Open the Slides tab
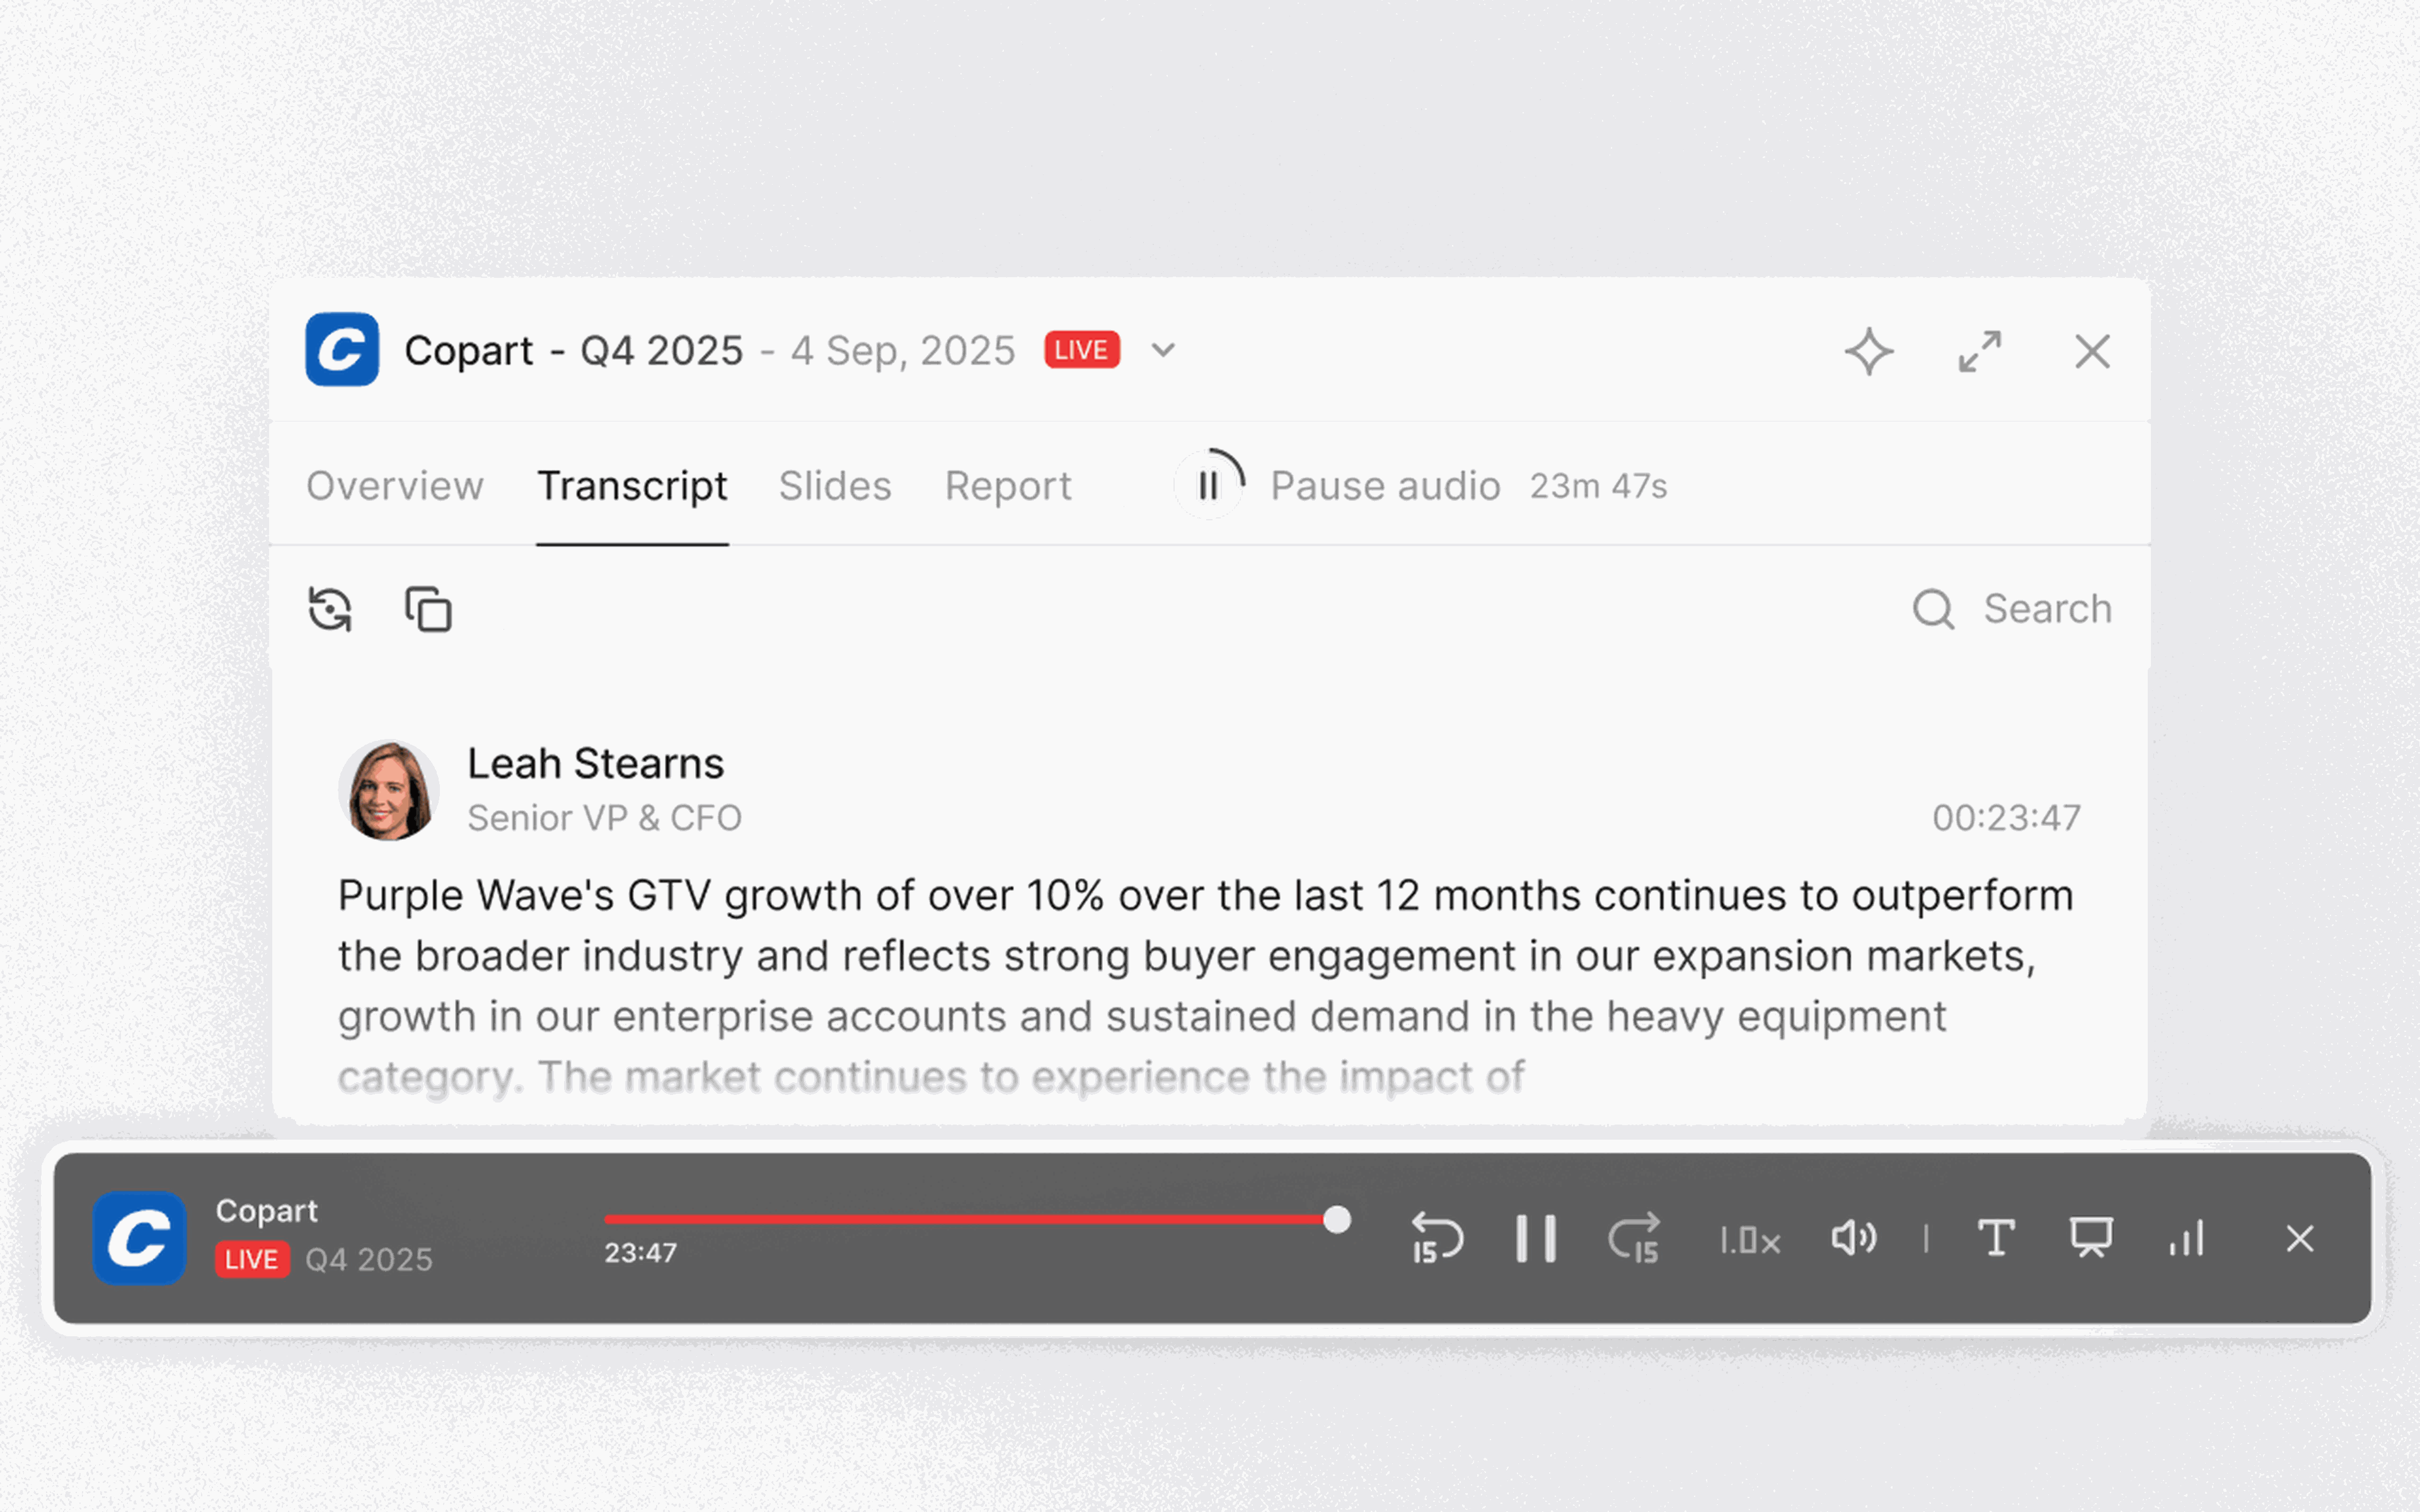Viewport: 2420px width, 1512px height. (x=834, y=486)
